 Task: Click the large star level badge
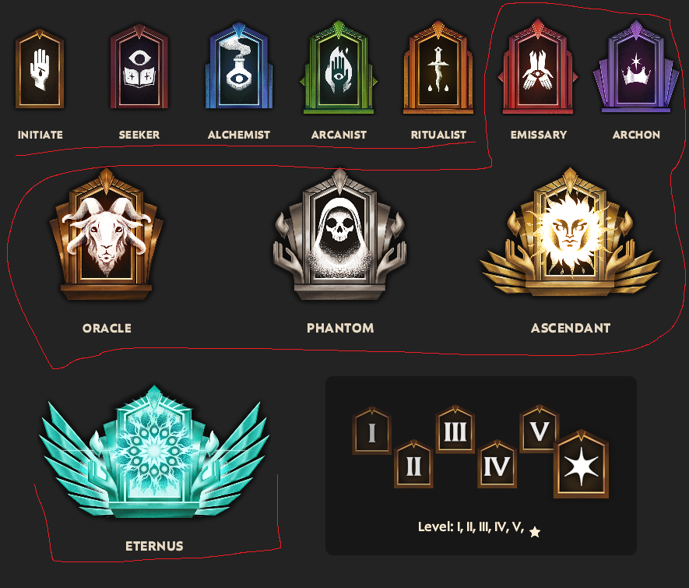coord(581,464)
